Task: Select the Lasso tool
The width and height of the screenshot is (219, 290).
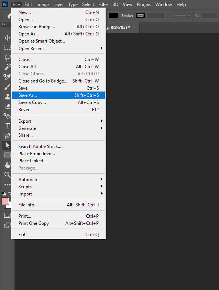Action: pos(8,57)
